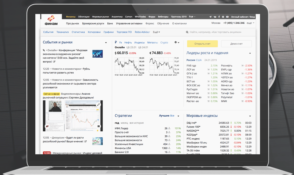The image size is (294, 175).
Task: Select the ruble currency icon tab
Action: coord(116,42)
